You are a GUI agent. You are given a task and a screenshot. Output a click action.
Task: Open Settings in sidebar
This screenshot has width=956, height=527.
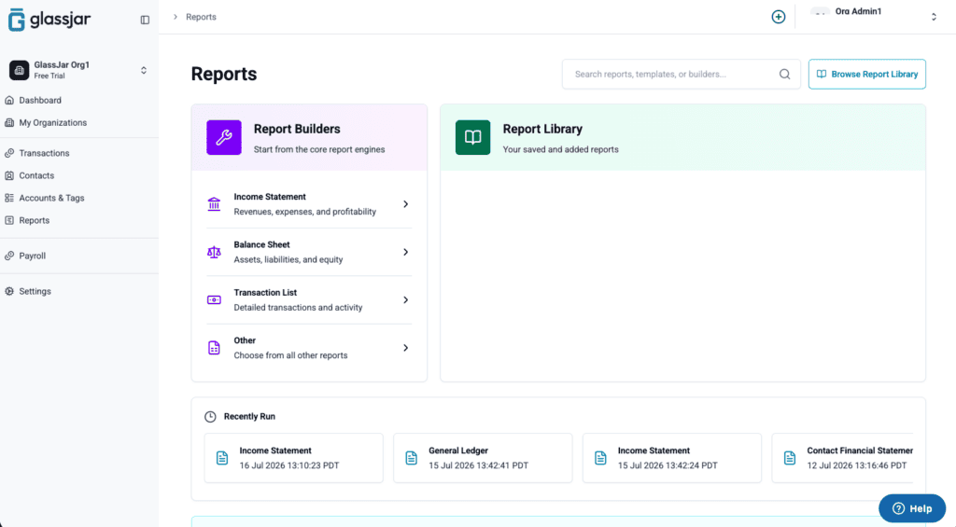(x=35, y=291)
